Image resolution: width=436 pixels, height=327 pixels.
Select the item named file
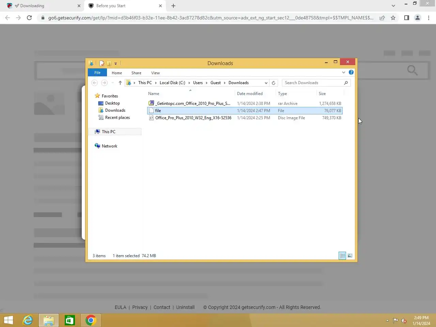pyautogui.click(x=245, y=110)
